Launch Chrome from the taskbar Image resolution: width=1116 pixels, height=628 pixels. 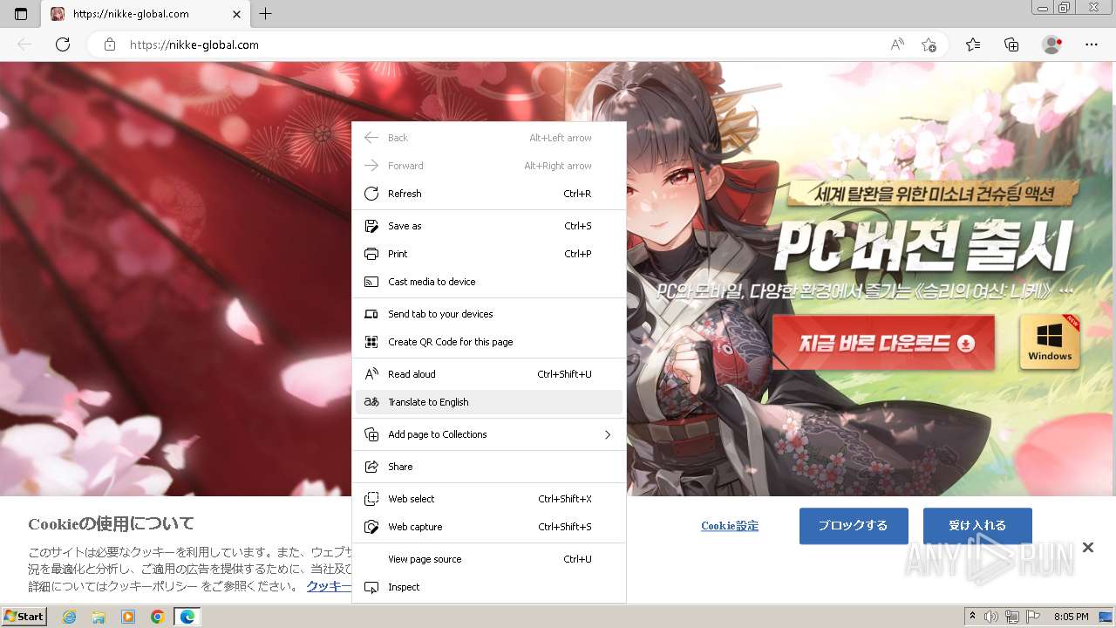coord(158,617)
